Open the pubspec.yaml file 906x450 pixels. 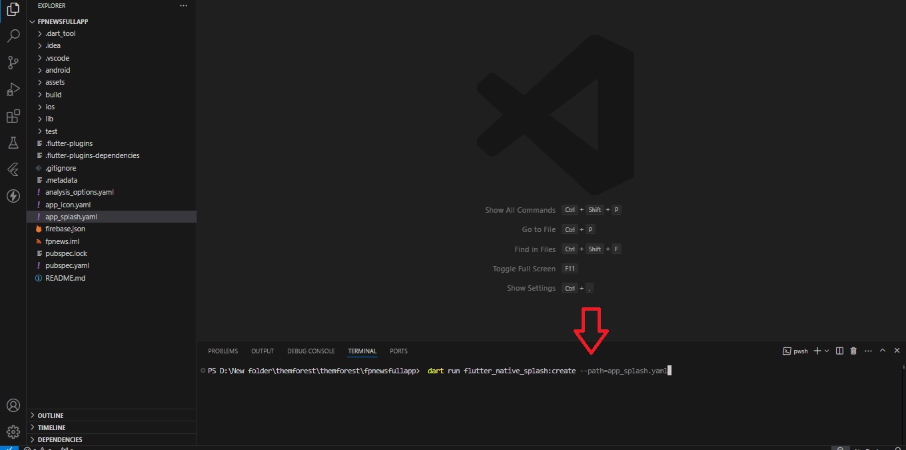(x=112, y=265)
